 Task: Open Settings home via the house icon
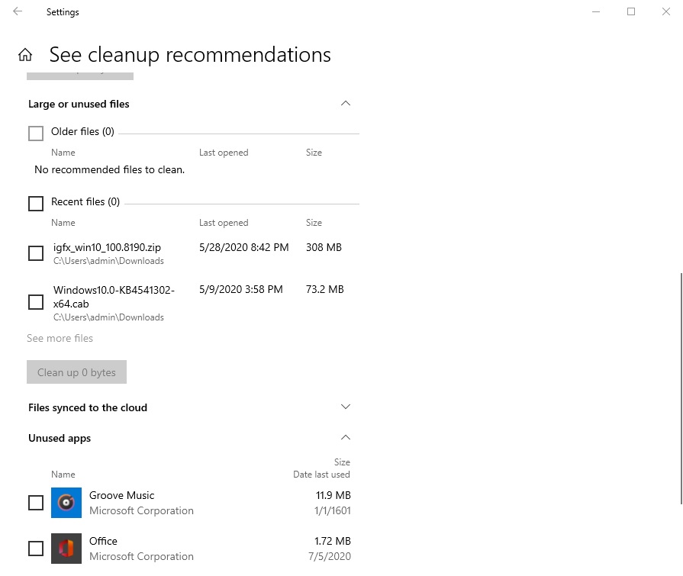(x=25, y=54)
